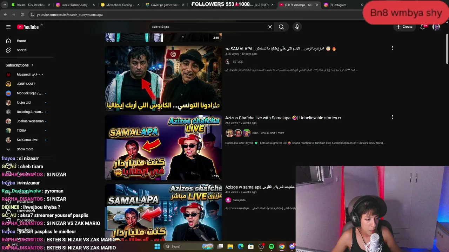
Task: Play the Faza jdida Azizos w samalapa thumbnail
Action: (x=163, y=212)
